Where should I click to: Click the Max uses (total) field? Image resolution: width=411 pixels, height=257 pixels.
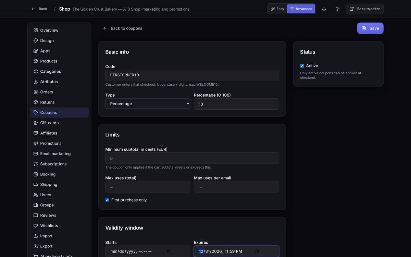click(148, 187)
